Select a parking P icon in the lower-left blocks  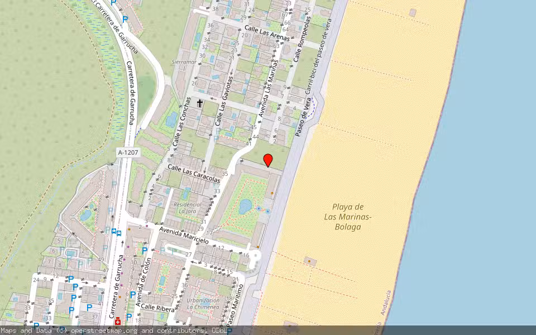(x=70, y=279)
